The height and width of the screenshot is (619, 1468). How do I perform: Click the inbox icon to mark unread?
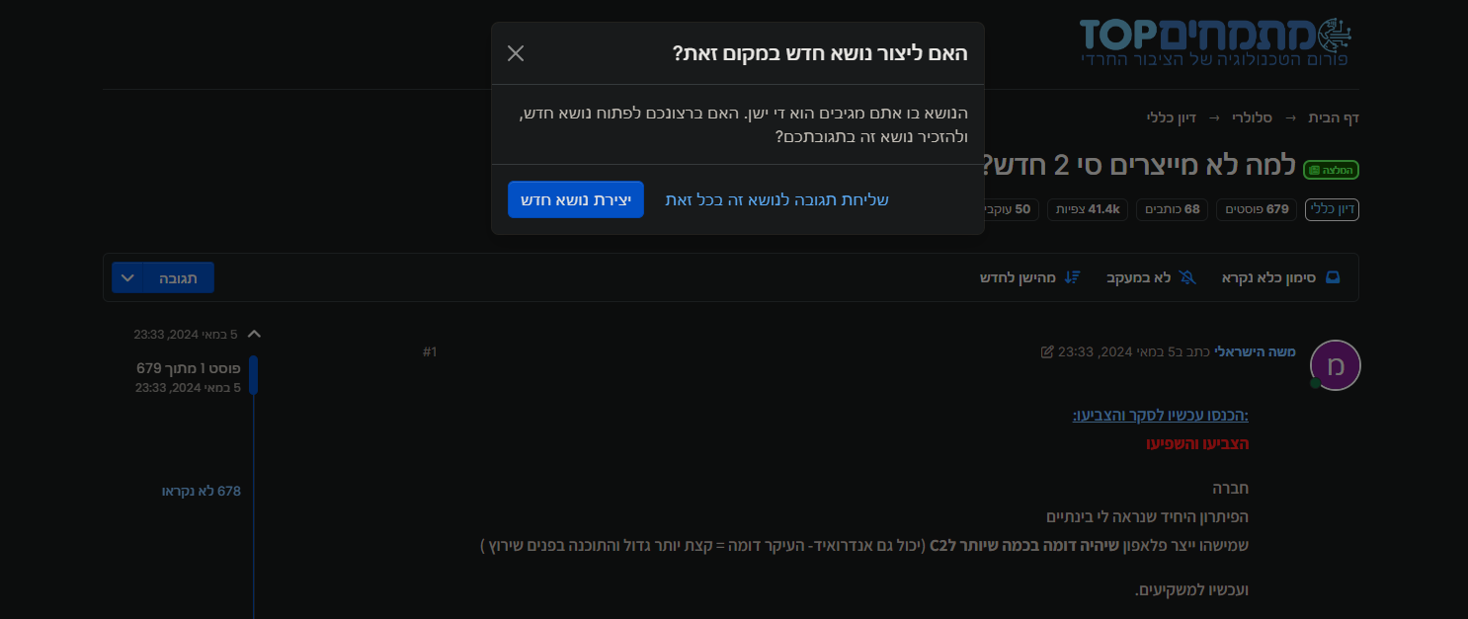pos(1334,277)
